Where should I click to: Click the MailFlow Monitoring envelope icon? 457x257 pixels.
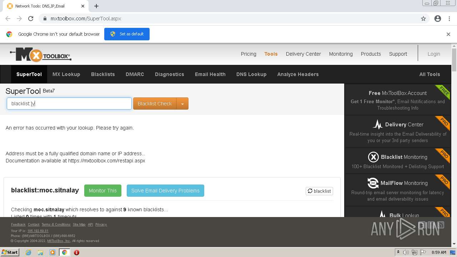point(373,183)
